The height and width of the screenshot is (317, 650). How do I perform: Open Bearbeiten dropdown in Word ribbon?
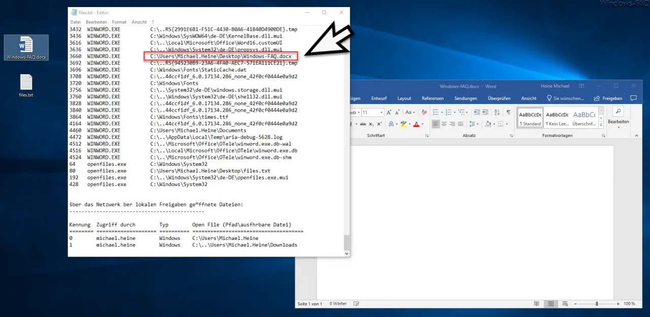[618, 124]
